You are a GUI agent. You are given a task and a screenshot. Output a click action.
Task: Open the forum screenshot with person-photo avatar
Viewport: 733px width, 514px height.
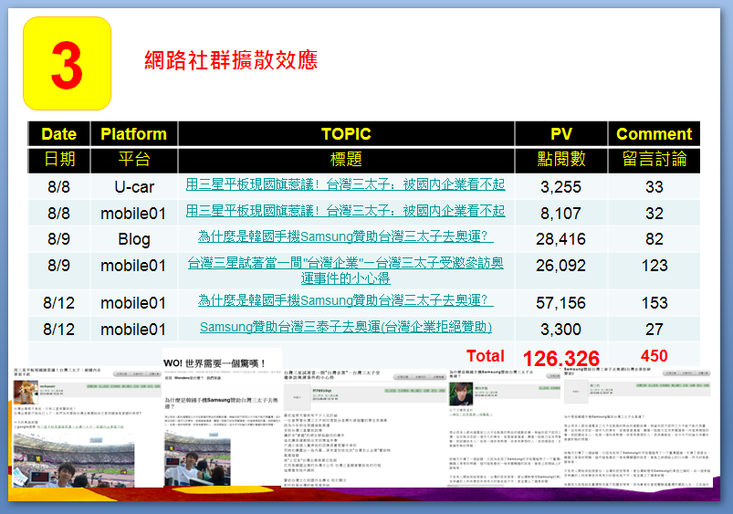pyautogui.click(x=505, y=427)
